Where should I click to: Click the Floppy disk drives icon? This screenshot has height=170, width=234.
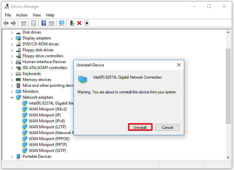(18, 50)
